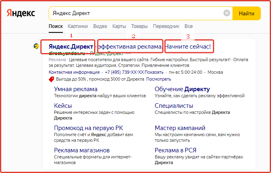Open the Умная реклама sitelink
Screen dimensions: 271x173
(x=76, y=89)
